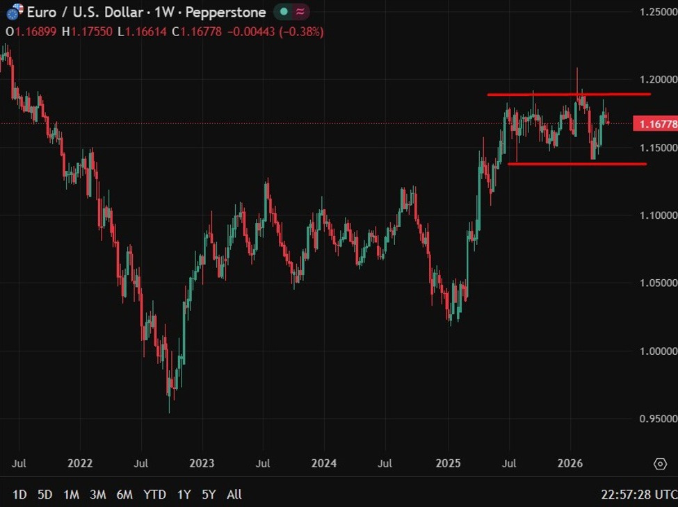Click the 1.00000 level on price axis
Image resolution: width=678 pixels, height=507 pixels.
657,351
